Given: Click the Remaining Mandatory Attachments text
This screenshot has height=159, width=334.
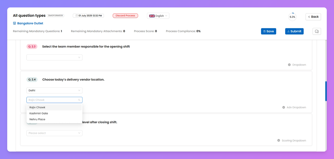Looking at the screenshot, I should [98, 31].
